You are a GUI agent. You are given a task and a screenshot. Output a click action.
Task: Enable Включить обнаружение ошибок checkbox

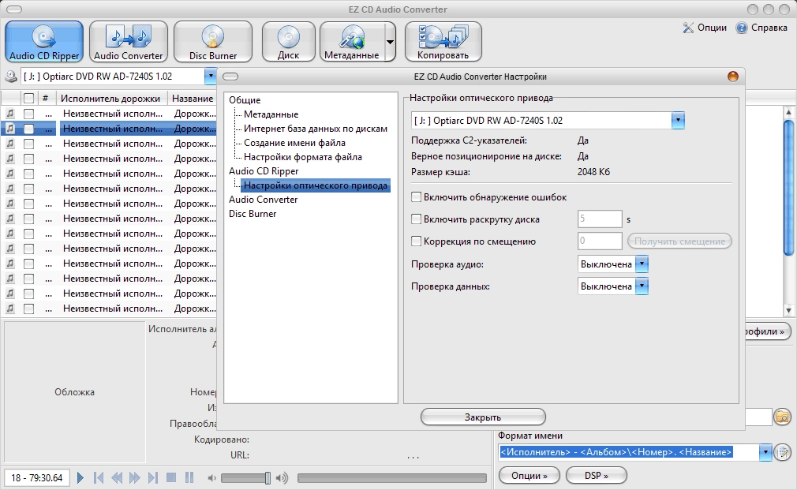tap(417, 196)
